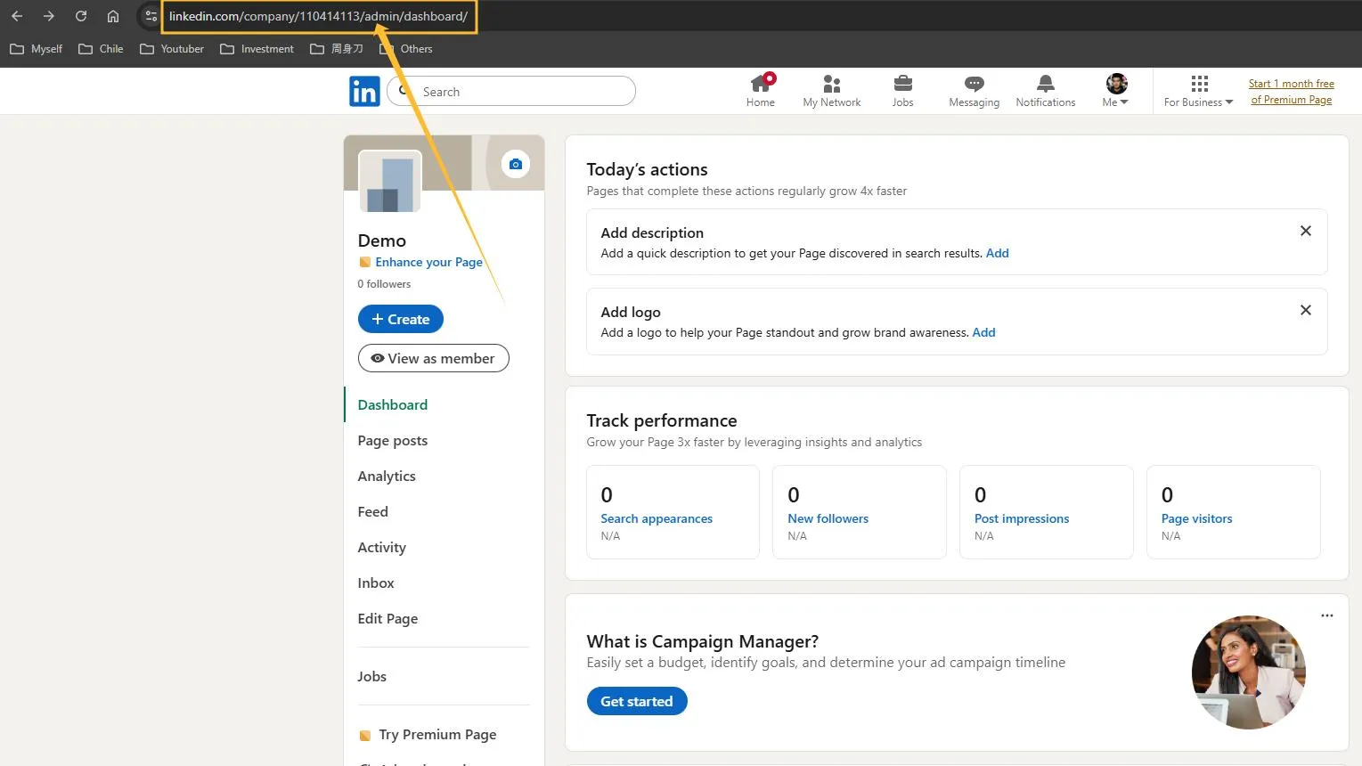1362x766 pixels.
Task: Open the Chile bookmarks folder
Action: (100, 49)
